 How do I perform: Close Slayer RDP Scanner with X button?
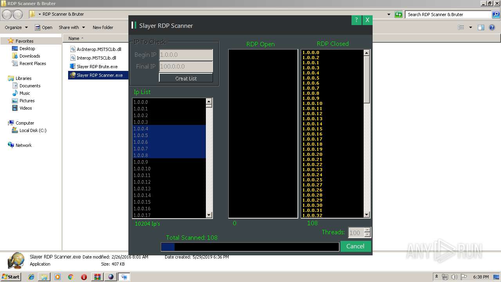coord(367,20)
